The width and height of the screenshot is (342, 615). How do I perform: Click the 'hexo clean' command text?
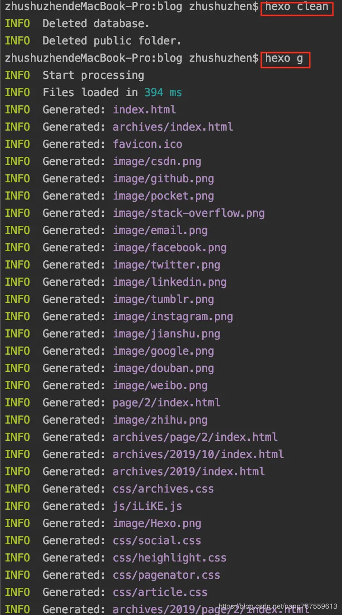[x=297, y=6]
